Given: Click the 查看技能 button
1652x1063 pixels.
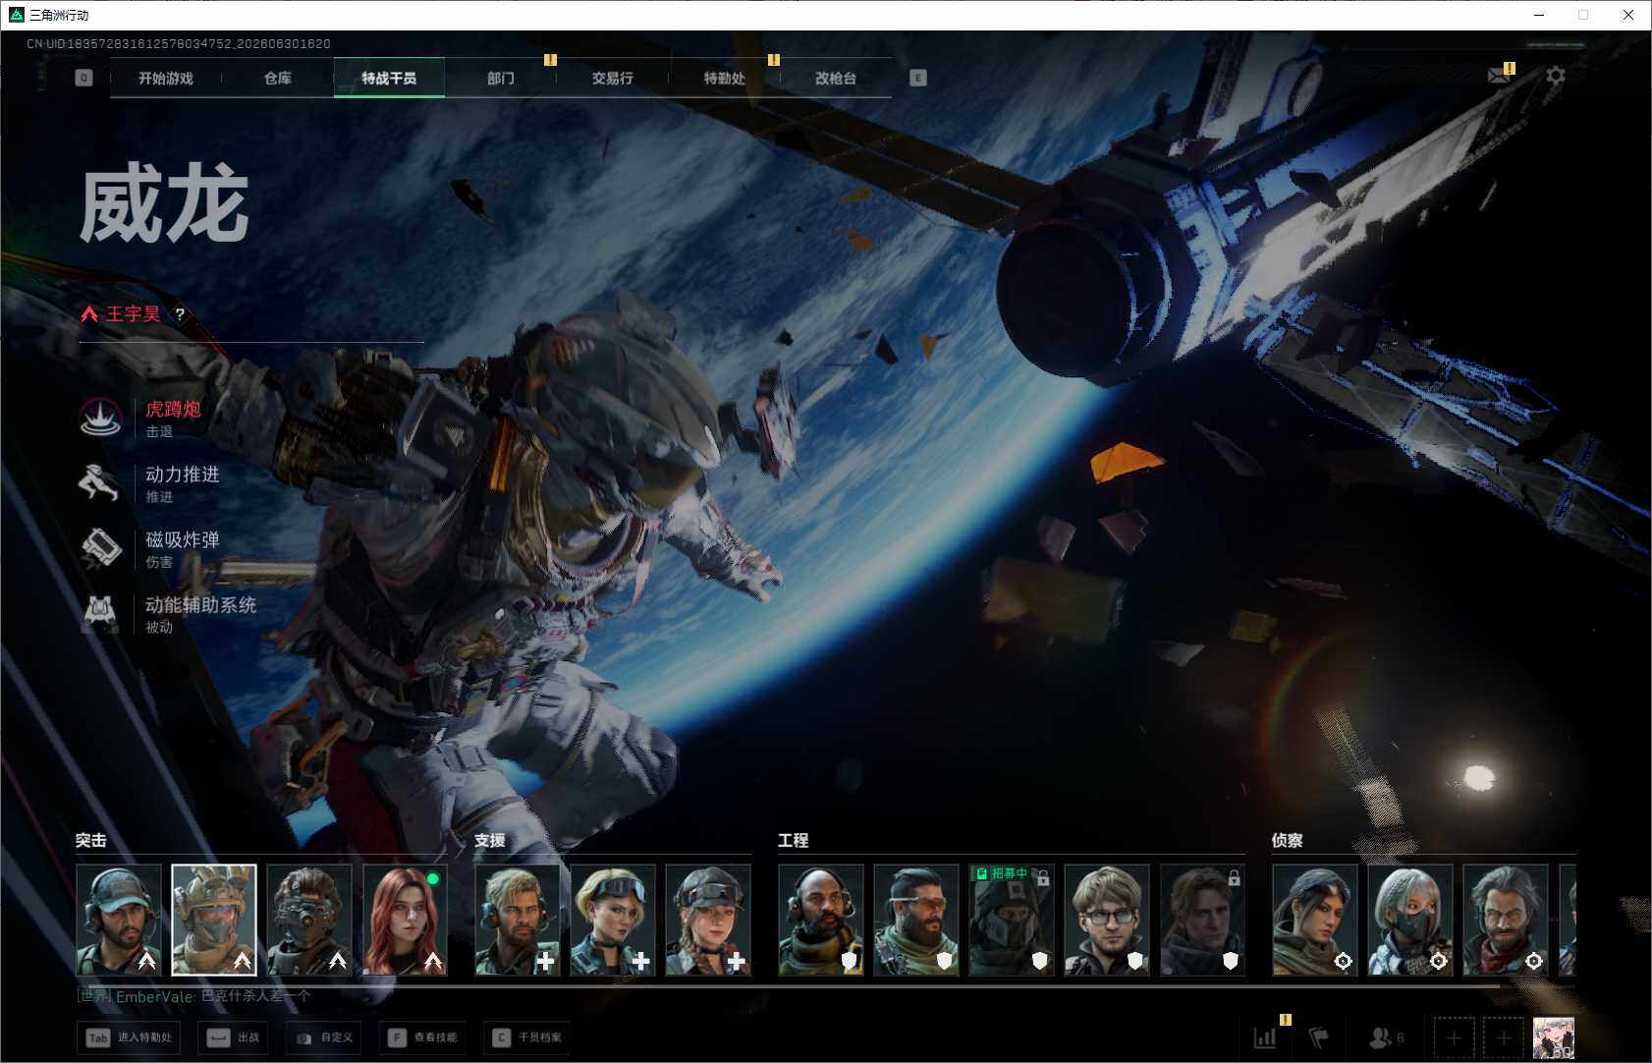Looking at the screenshot, I should click(422, 1037).
